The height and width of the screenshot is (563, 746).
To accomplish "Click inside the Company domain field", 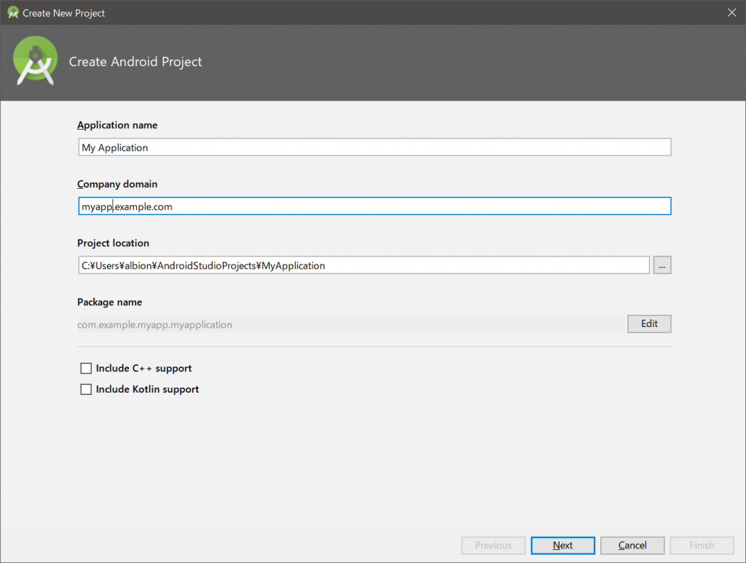I will [x=374, y=207].
